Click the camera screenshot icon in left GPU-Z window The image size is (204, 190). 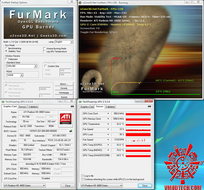[x=72, y=106]
